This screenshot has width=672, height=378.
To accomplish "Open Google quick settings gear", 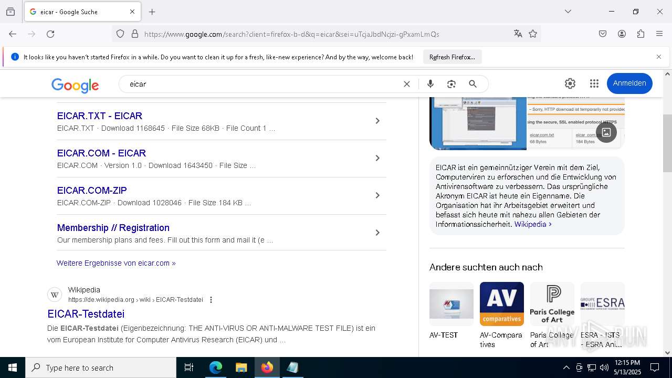I will [x=570, y=83].
